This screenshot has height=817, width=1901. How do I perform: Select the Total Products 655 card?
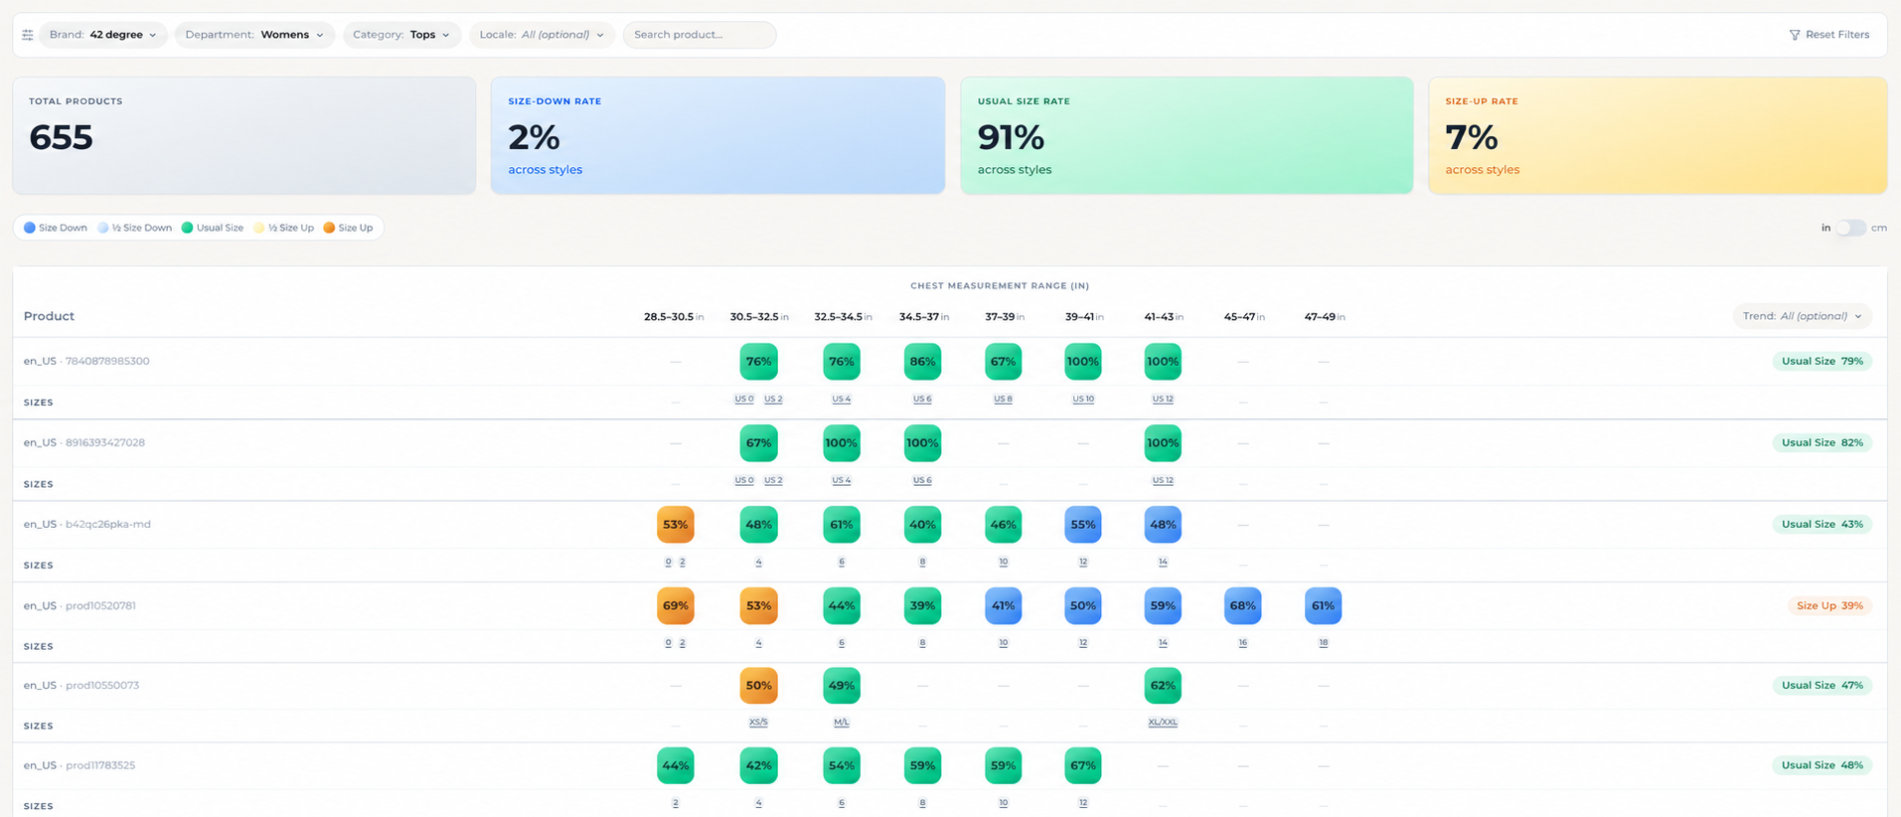click(x=244, y=135)
